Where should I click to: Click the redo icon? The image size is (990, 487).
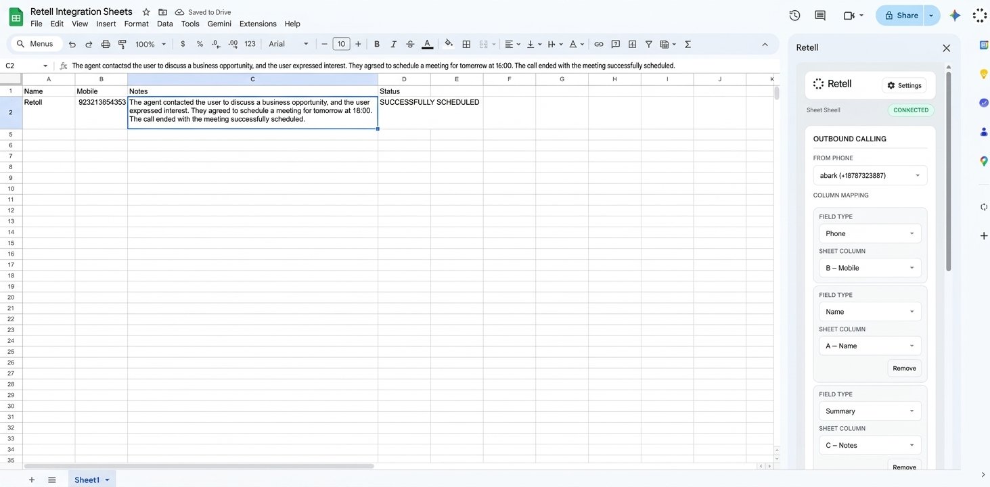[x=89, y=44]
